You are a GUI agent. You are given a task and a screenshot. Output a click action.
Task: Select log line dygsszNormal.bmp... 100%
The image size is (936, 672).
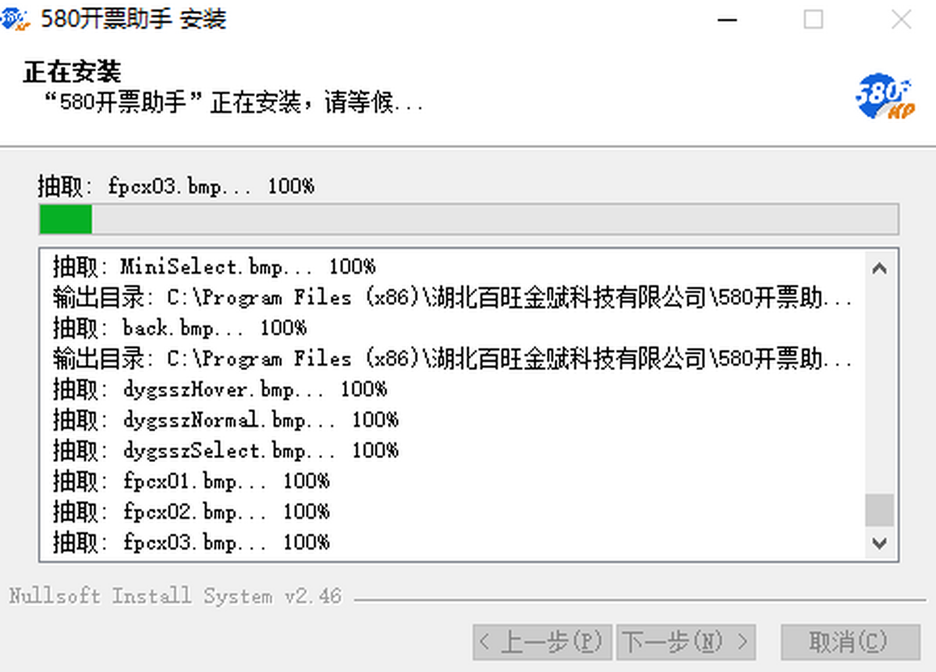pos(225,420)
